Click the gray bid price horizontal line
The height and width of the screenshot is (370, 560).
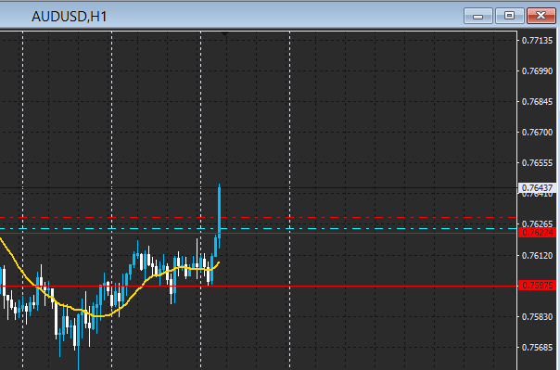[x=357, y=188]
